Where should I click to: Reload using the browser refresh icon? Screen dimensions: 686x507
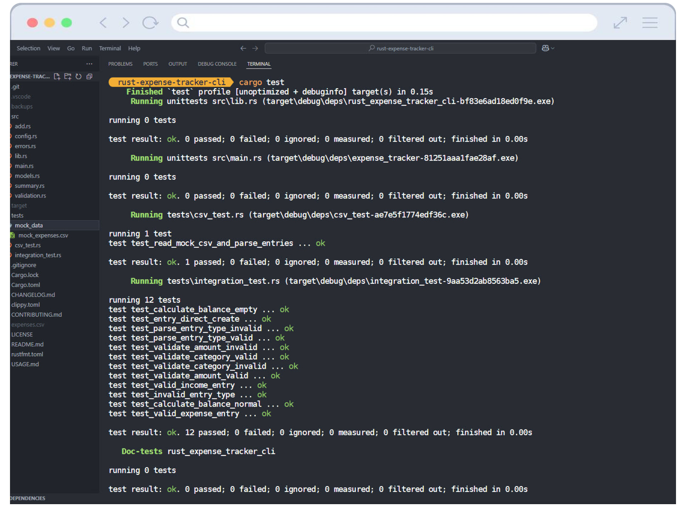coord(150,23)
